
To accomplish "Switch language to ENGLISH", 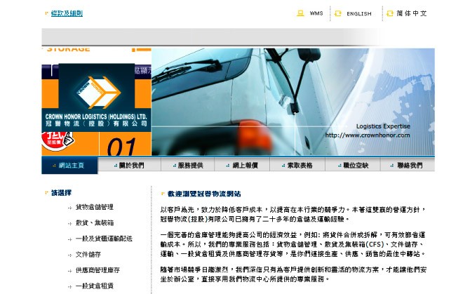I will click(x=358, y=13).
